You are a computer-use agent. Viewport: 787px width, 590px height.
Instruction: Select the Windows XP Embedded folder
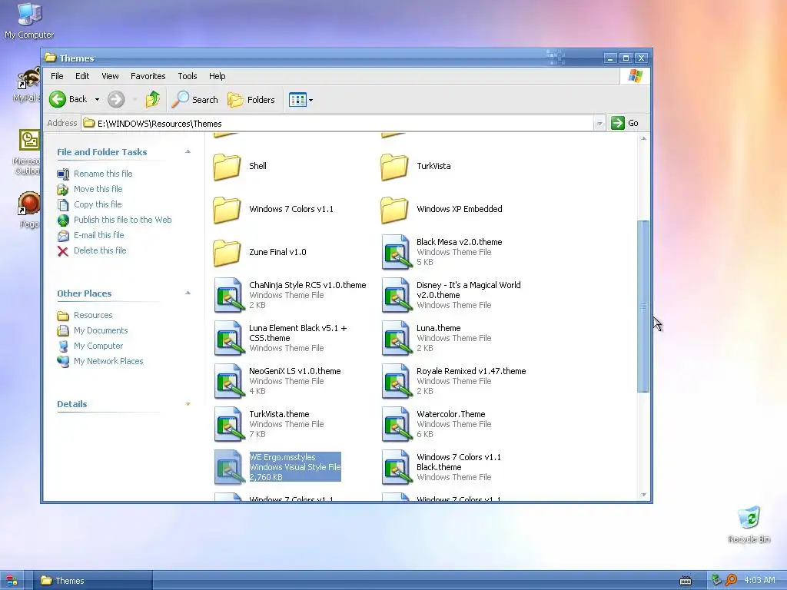click(x=394, y=210)
